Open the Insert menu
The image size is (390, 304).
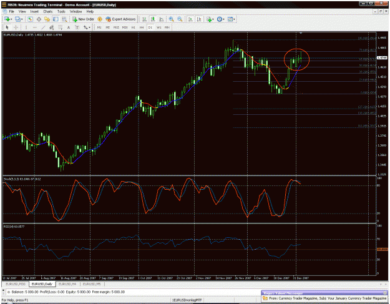34,11
